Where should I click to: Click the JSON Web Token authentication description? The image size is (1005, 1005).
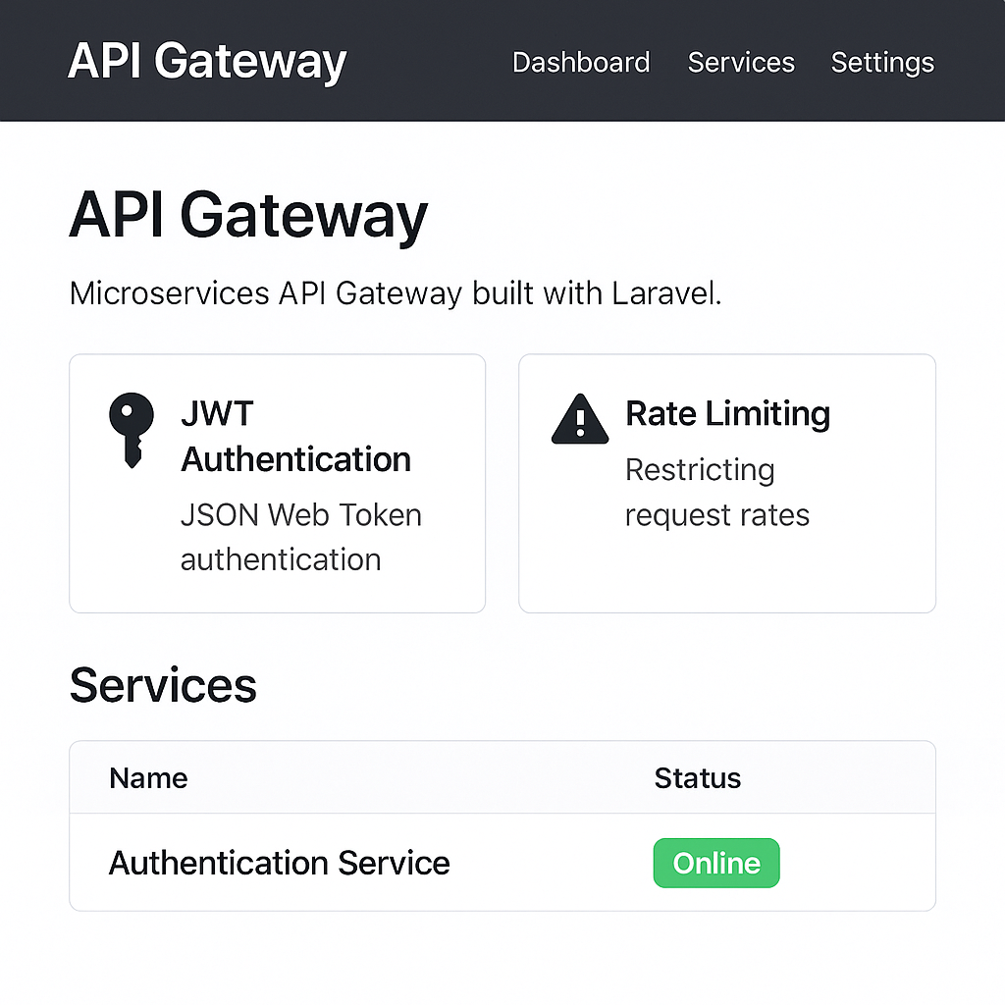tap(300, 537)
